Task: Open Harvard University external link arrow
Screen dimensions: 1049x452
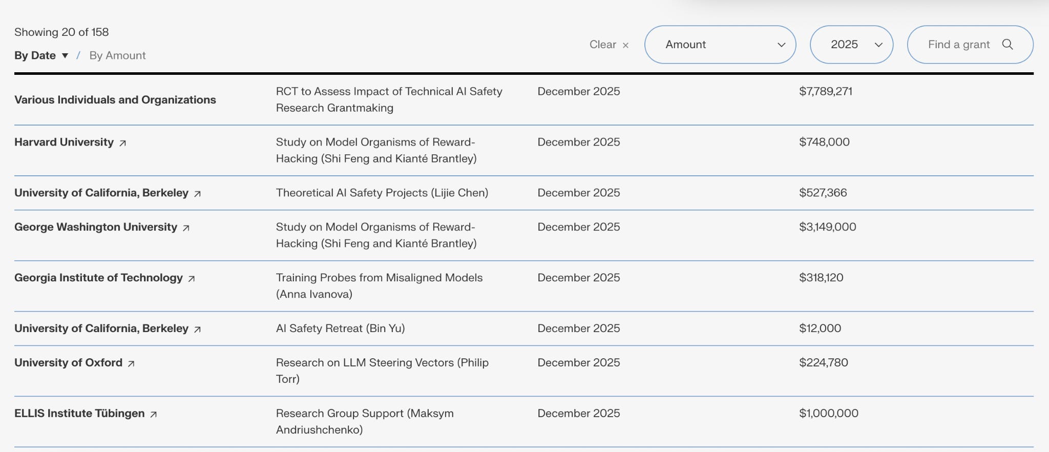Action: [x=122, y=143]
